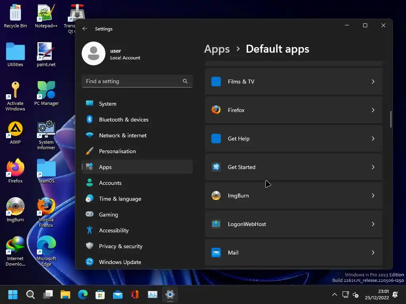Open the TeamOS folder shortcut

tap(46, 171)
